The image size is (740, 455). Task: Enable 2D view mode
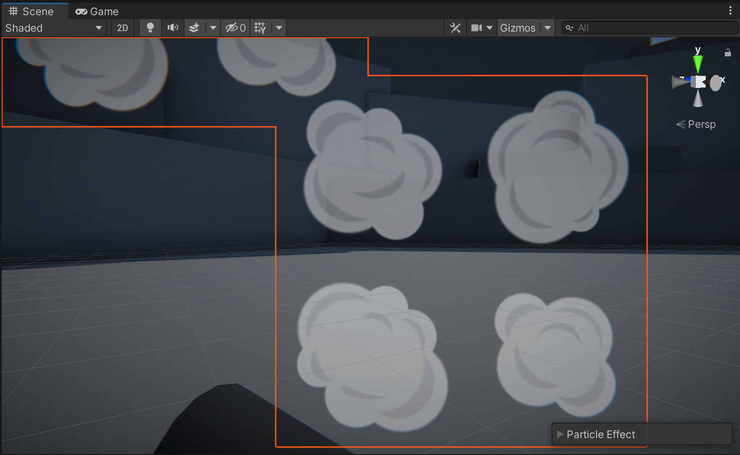tap(123, 28)
